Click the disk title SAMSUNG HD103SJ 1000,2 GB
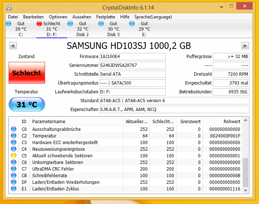259x204 pixels. pyautogui.click(x=129, y=46)
